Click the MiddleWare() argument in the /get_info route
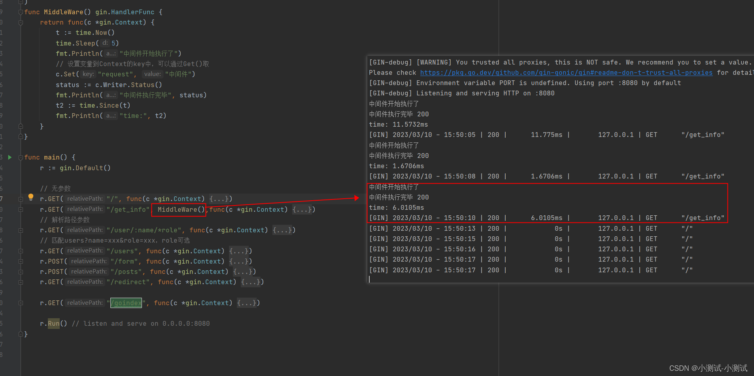The image size is (754, 376). tap(181, 209)
